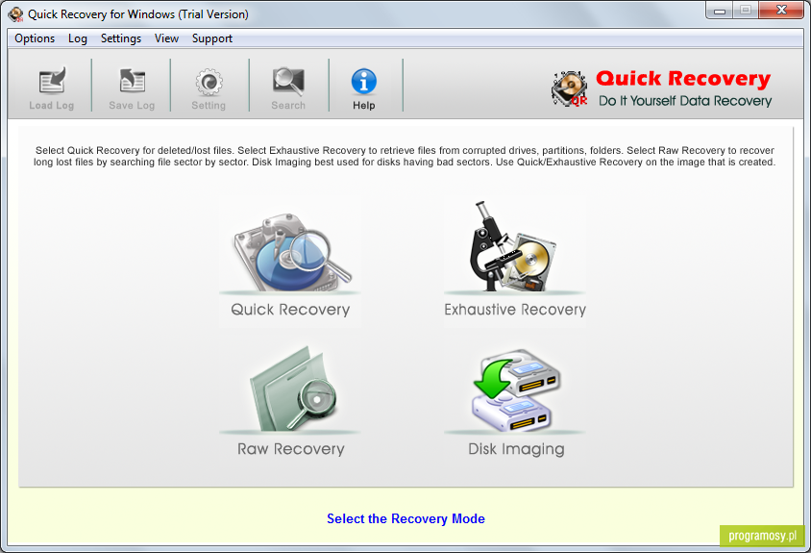Choose the Exhaustive Recovery microscope icon

click(513, 247)
